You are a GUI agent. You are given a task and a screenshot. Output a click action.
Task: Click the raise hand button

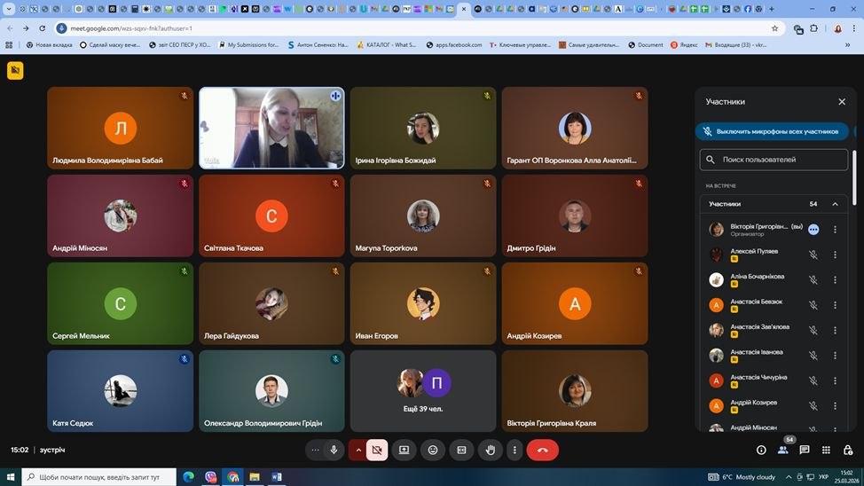pos(491,450)
